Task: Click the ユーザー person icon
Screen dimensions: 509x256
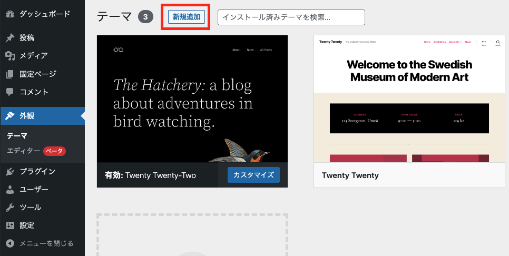Action: pyautogui.click(x=10, y=190)
